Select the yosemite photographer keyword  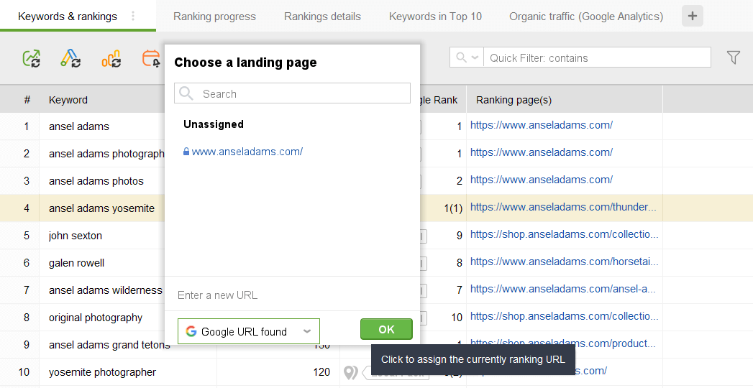[102, 372]
